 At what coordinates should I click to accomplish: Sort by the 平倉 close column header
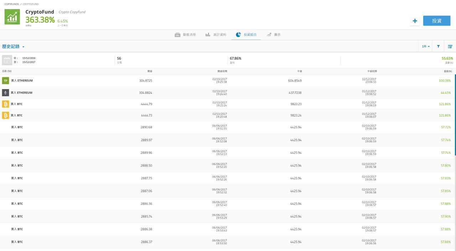299,71
